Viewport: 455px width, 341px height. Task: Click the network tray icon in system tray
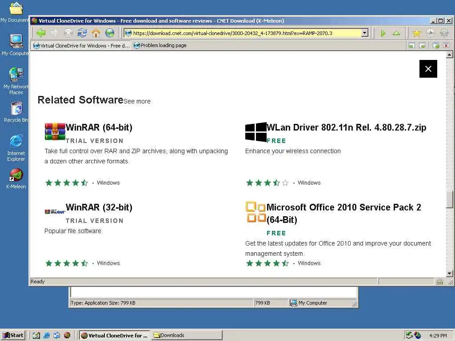coord(409,335)
